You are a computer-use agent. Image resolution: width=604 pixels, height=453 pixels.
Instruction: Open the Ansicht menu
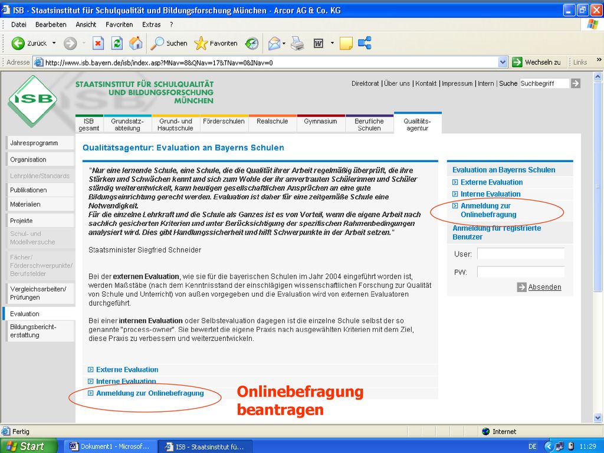pos(86,25)
